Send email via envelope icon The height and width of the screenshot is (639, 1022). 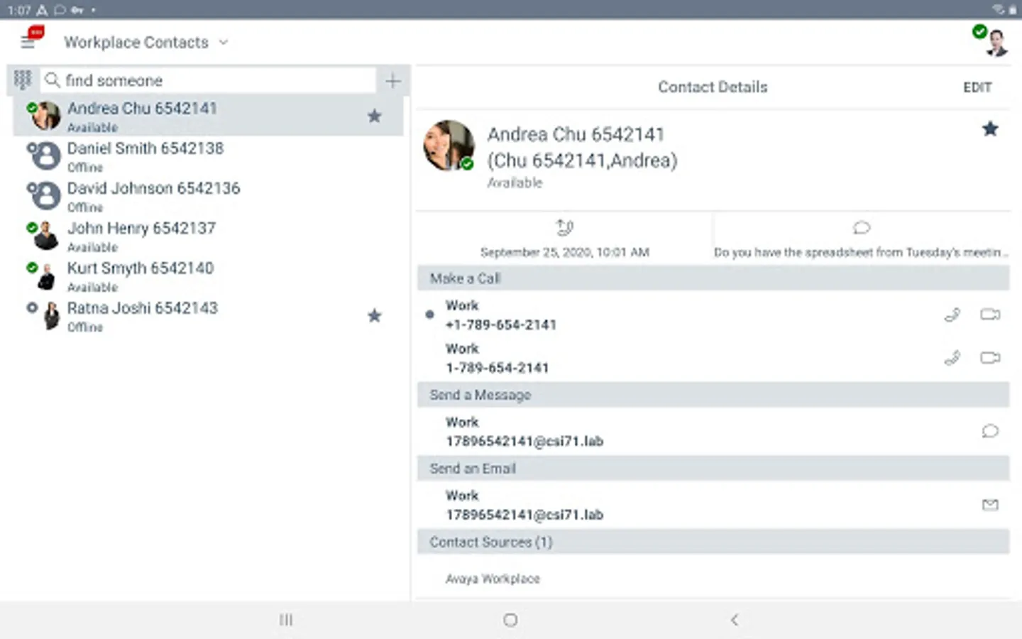click(990, 505)
